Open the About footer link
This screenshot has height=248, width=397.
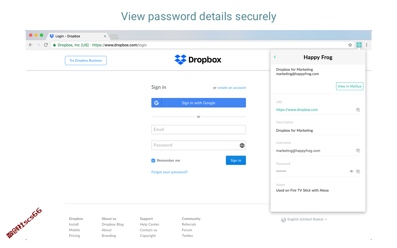click(107, 230)
